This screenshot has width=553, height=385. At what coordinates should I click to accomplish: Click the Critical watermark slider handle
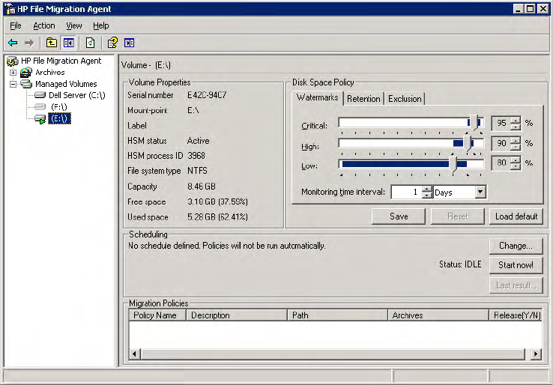coord(474,122)
